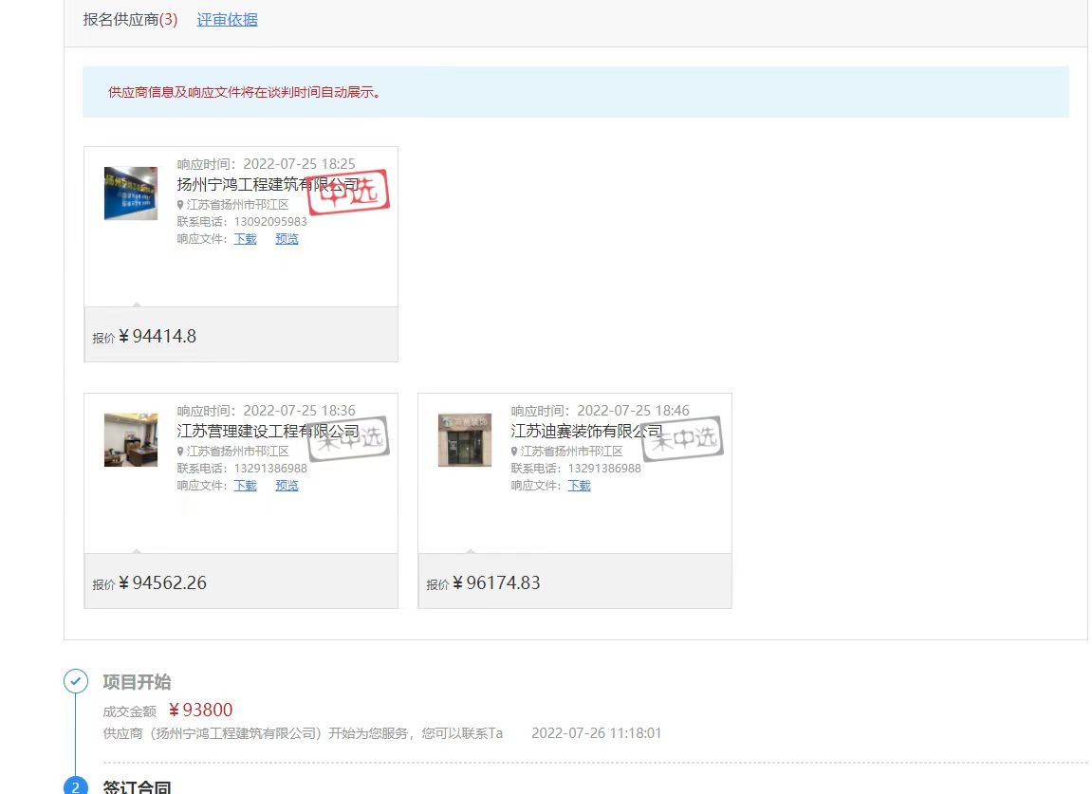Click the checkmark circle beside 项目开始
This screenshot has height=794, width=1092.
[x=76, y=681]
